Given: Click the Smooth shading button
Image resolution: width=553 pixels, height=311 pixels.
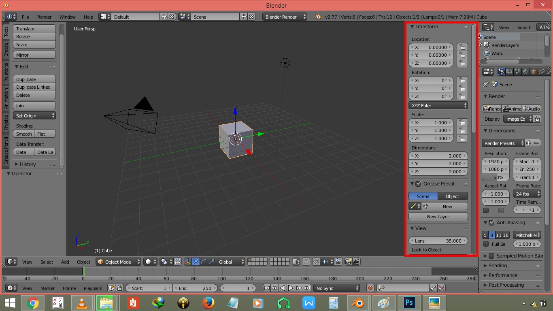Looking at the screenshot, I should coord(24,134).
